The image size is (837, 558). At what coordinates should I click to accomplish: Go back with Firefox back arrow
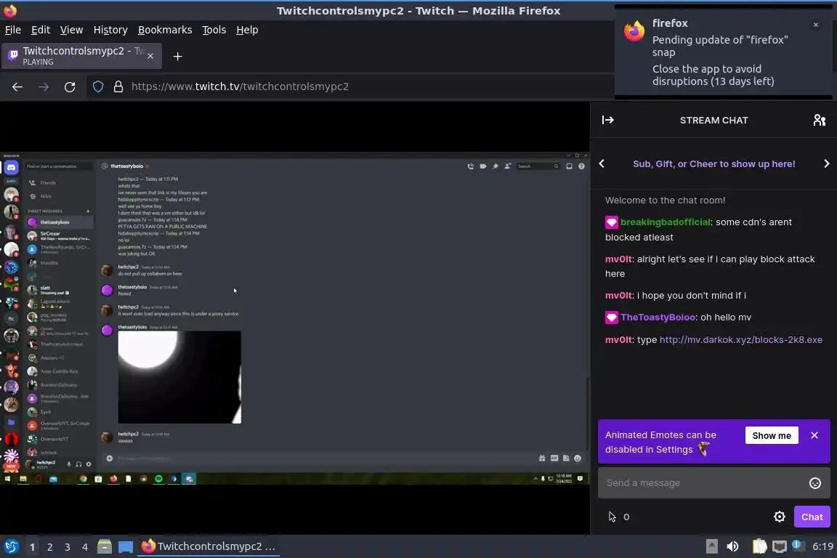click(x=17, y=86)
